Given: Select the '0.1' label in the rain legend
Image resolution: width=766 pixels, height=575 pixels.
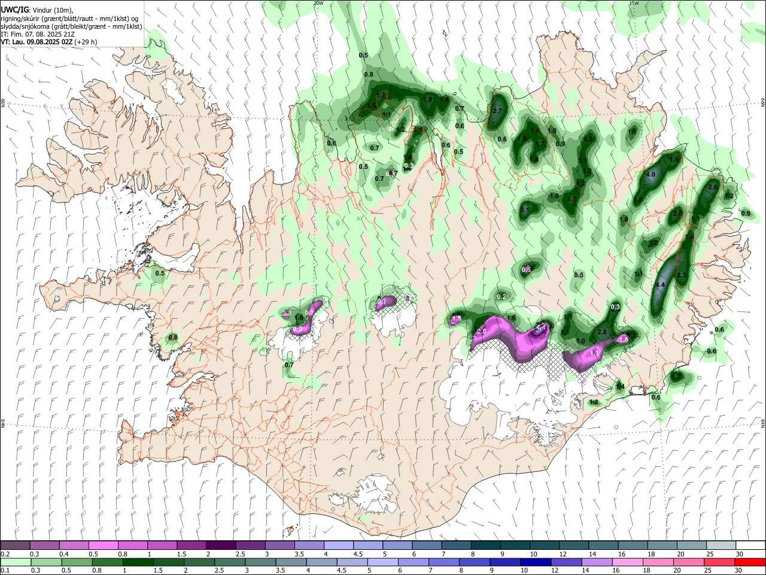Looking at the screenshot, I should (5, 570).
